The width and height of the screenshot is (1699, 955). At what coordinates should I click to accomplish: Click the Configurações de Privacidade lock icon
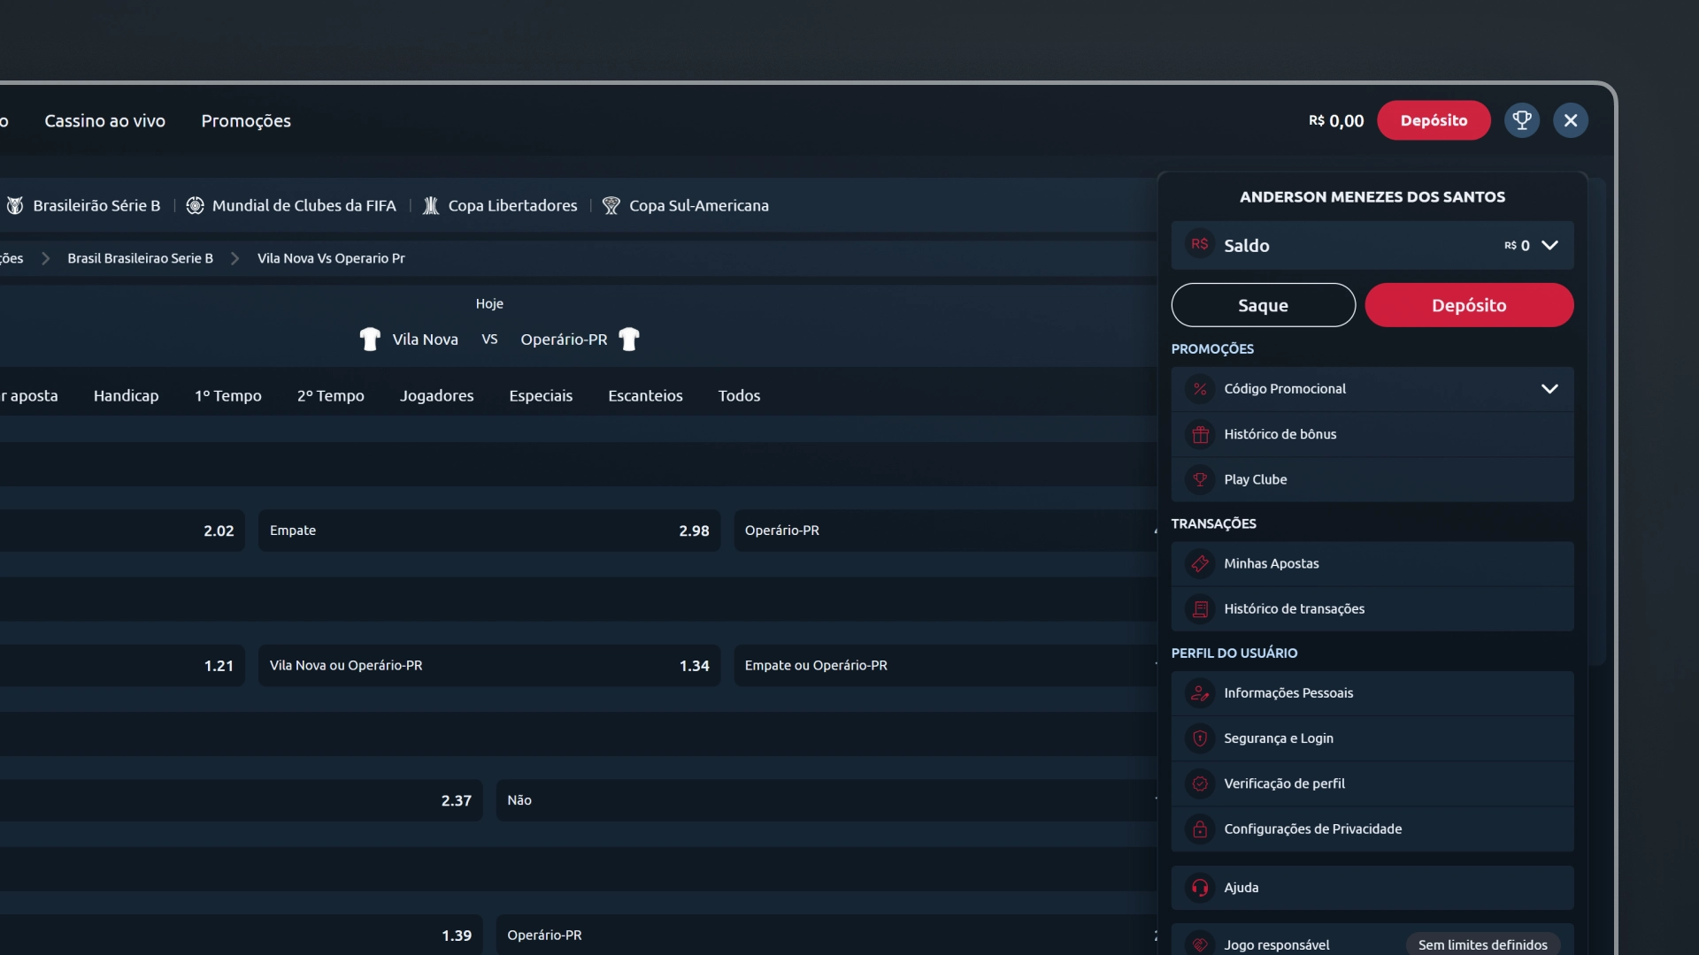[x=1200, y=829]
